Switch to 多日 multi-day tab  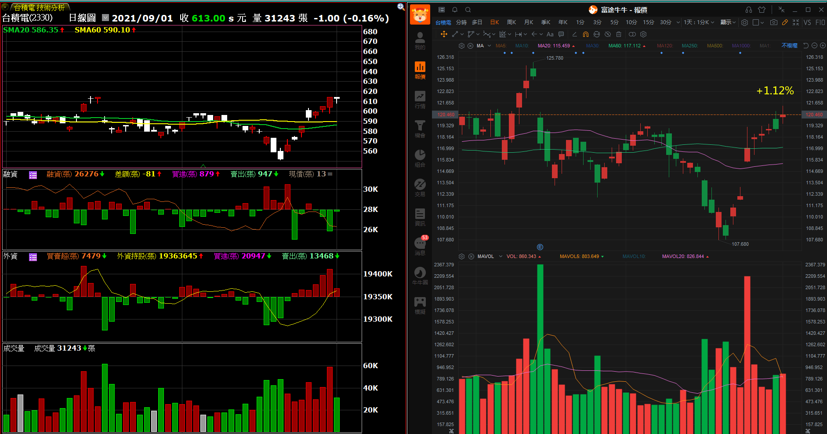coord(477,22)
